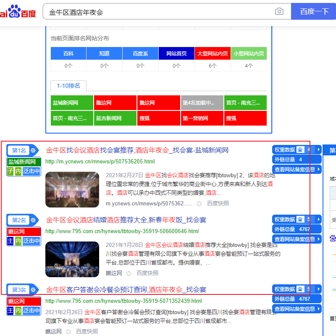Open 百度快照 for the first result
Image resolution: width=336 pixels, height=336 pixels.
pyautogui.click(x=218, y=203)
